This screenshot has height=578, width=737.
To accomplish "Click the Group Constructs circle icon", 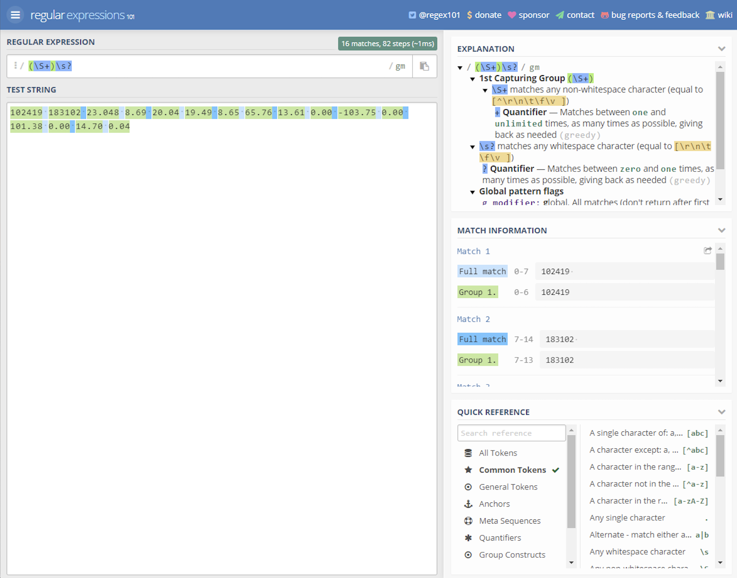I will click(x=468, y=555).
